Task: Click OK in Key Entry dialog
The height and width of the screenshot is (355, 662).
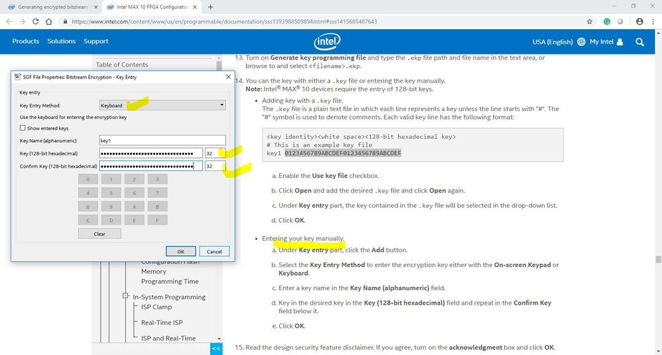Action: (x=181, y=251)
